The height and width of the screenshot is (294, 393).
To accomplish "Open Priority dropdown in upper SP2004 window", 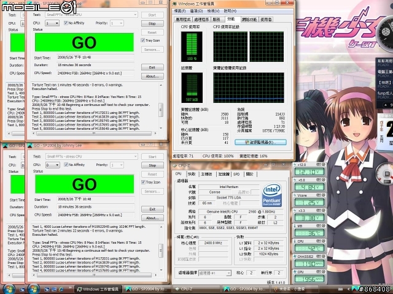I will tap(117, 23).
